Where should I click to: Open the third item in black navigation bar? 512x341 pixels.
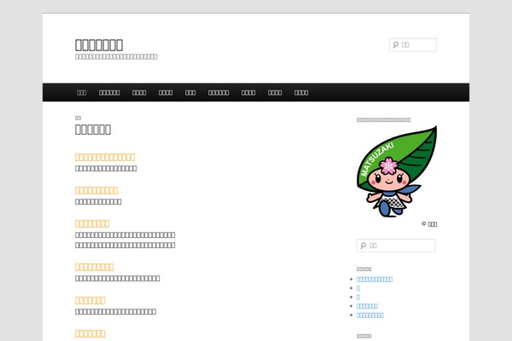point(139,93)
